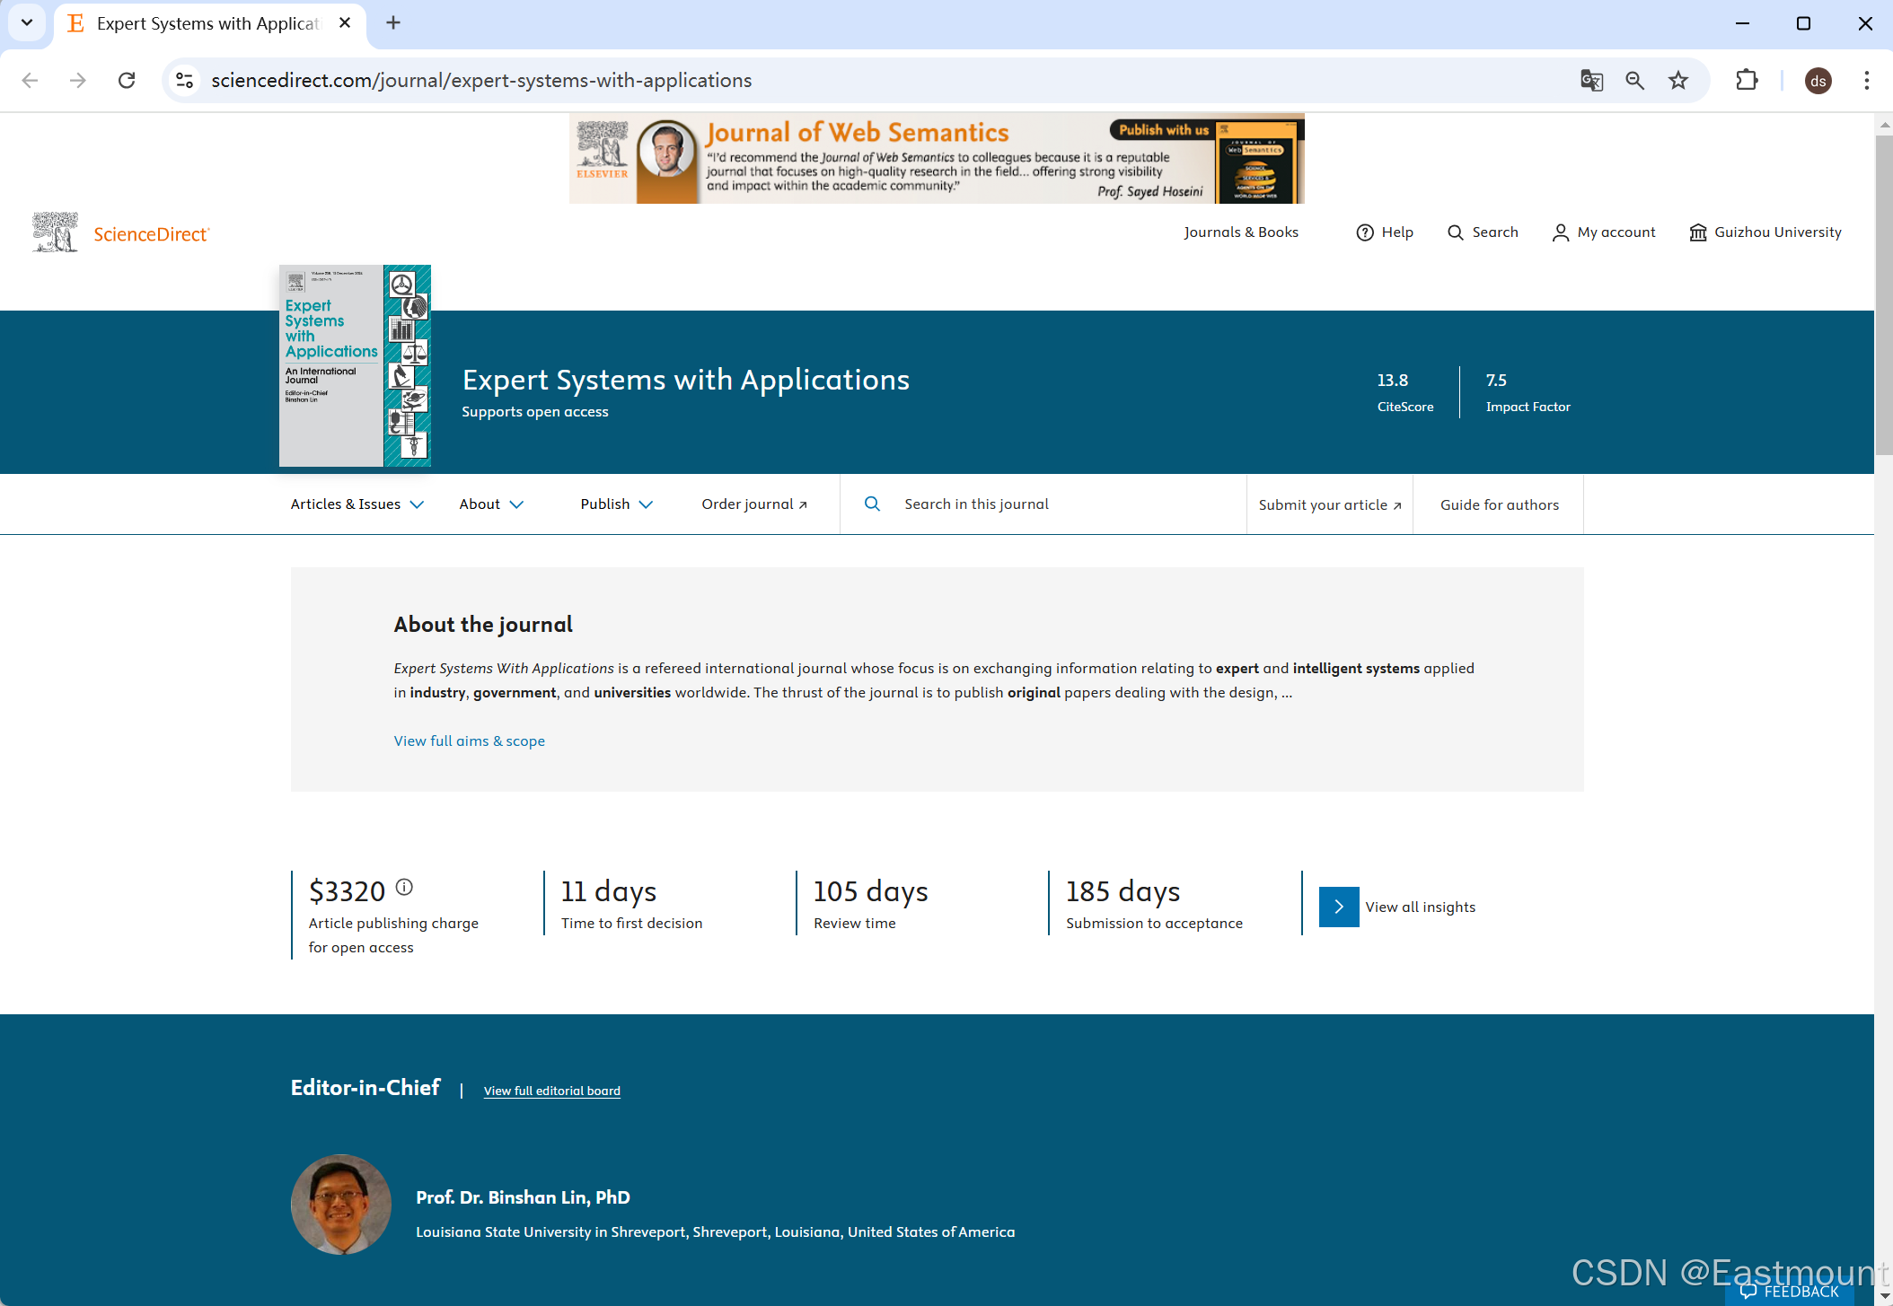Open the site information icon before URL
The width and height of the screenshot is (1893, 1306).
(x=185, y=81)
